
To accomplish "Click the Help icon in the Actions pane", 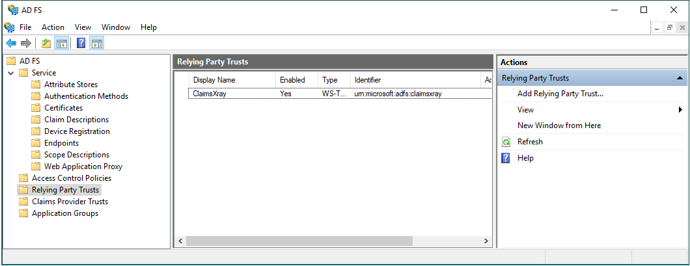I will (506, 158).
